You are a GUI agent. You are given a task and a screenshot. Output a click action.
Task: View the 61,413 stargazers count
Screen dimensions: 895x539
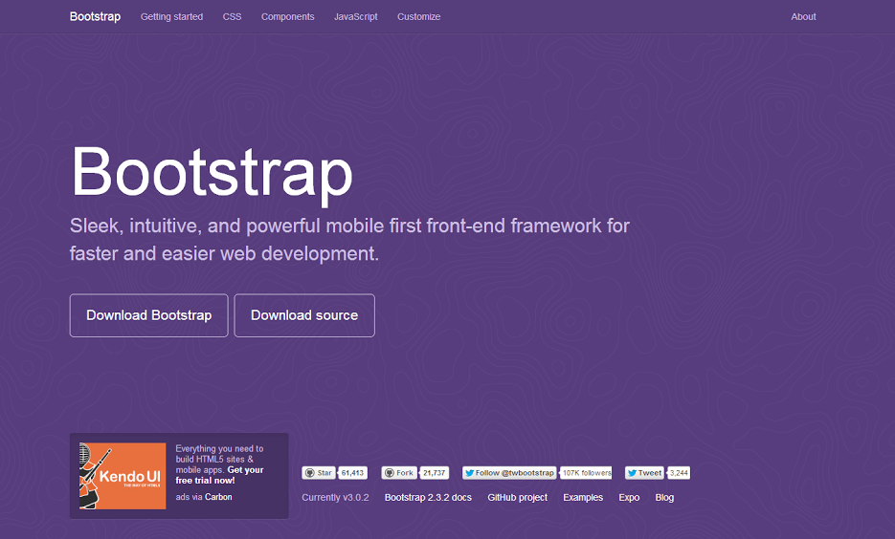(353, 473)
